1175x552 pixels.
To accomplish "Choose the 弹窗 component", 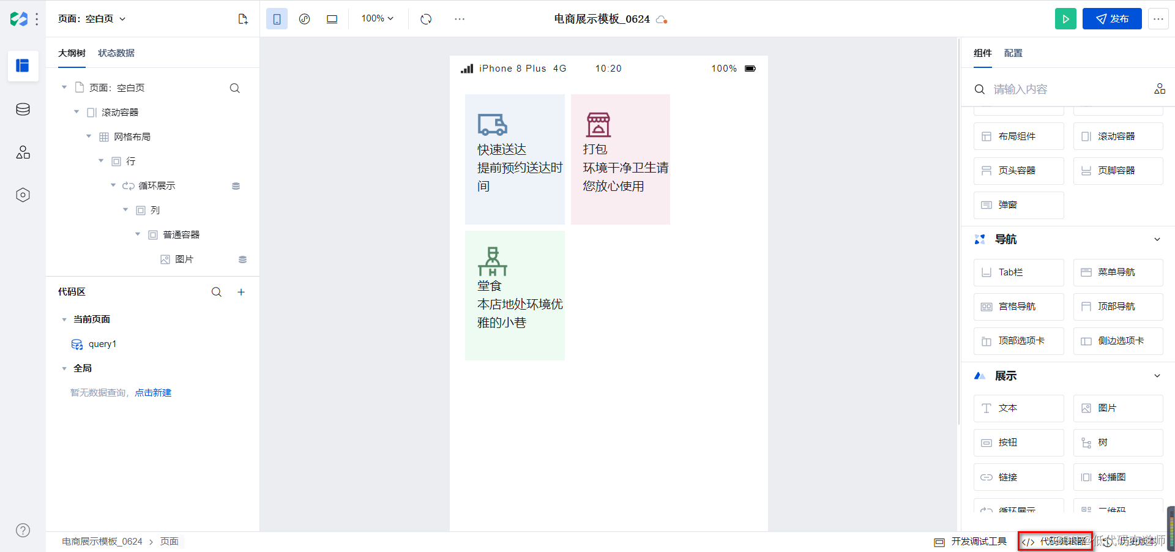I will click(1019, 205).
